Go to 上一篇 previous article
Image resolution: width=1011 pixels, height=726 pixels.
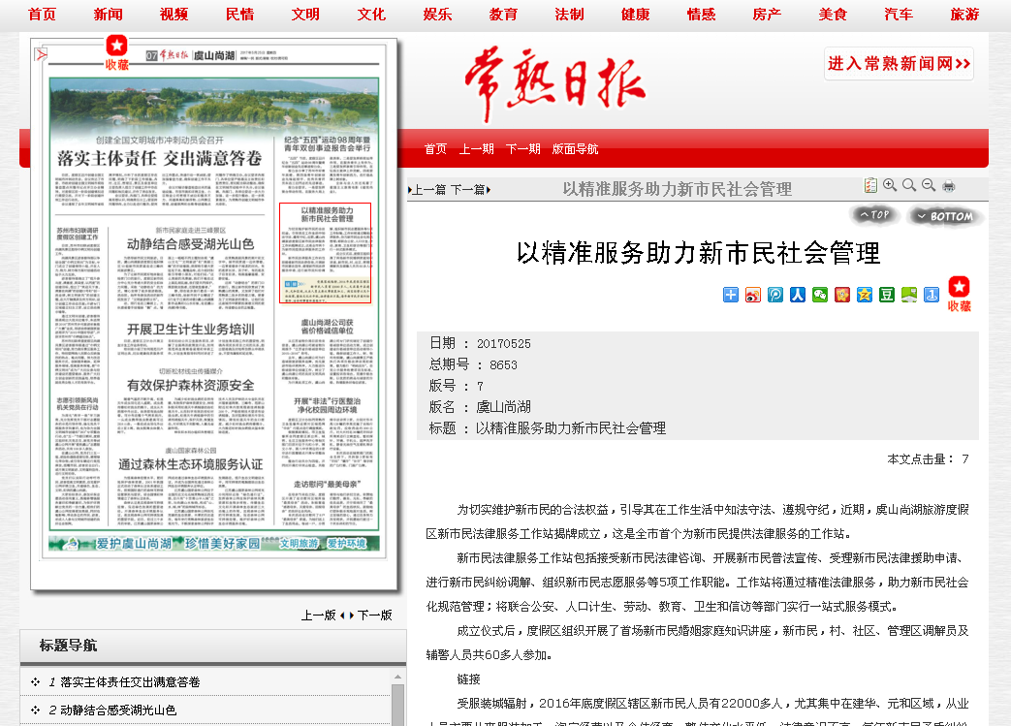pyautogui.click(x=427, y=190)
